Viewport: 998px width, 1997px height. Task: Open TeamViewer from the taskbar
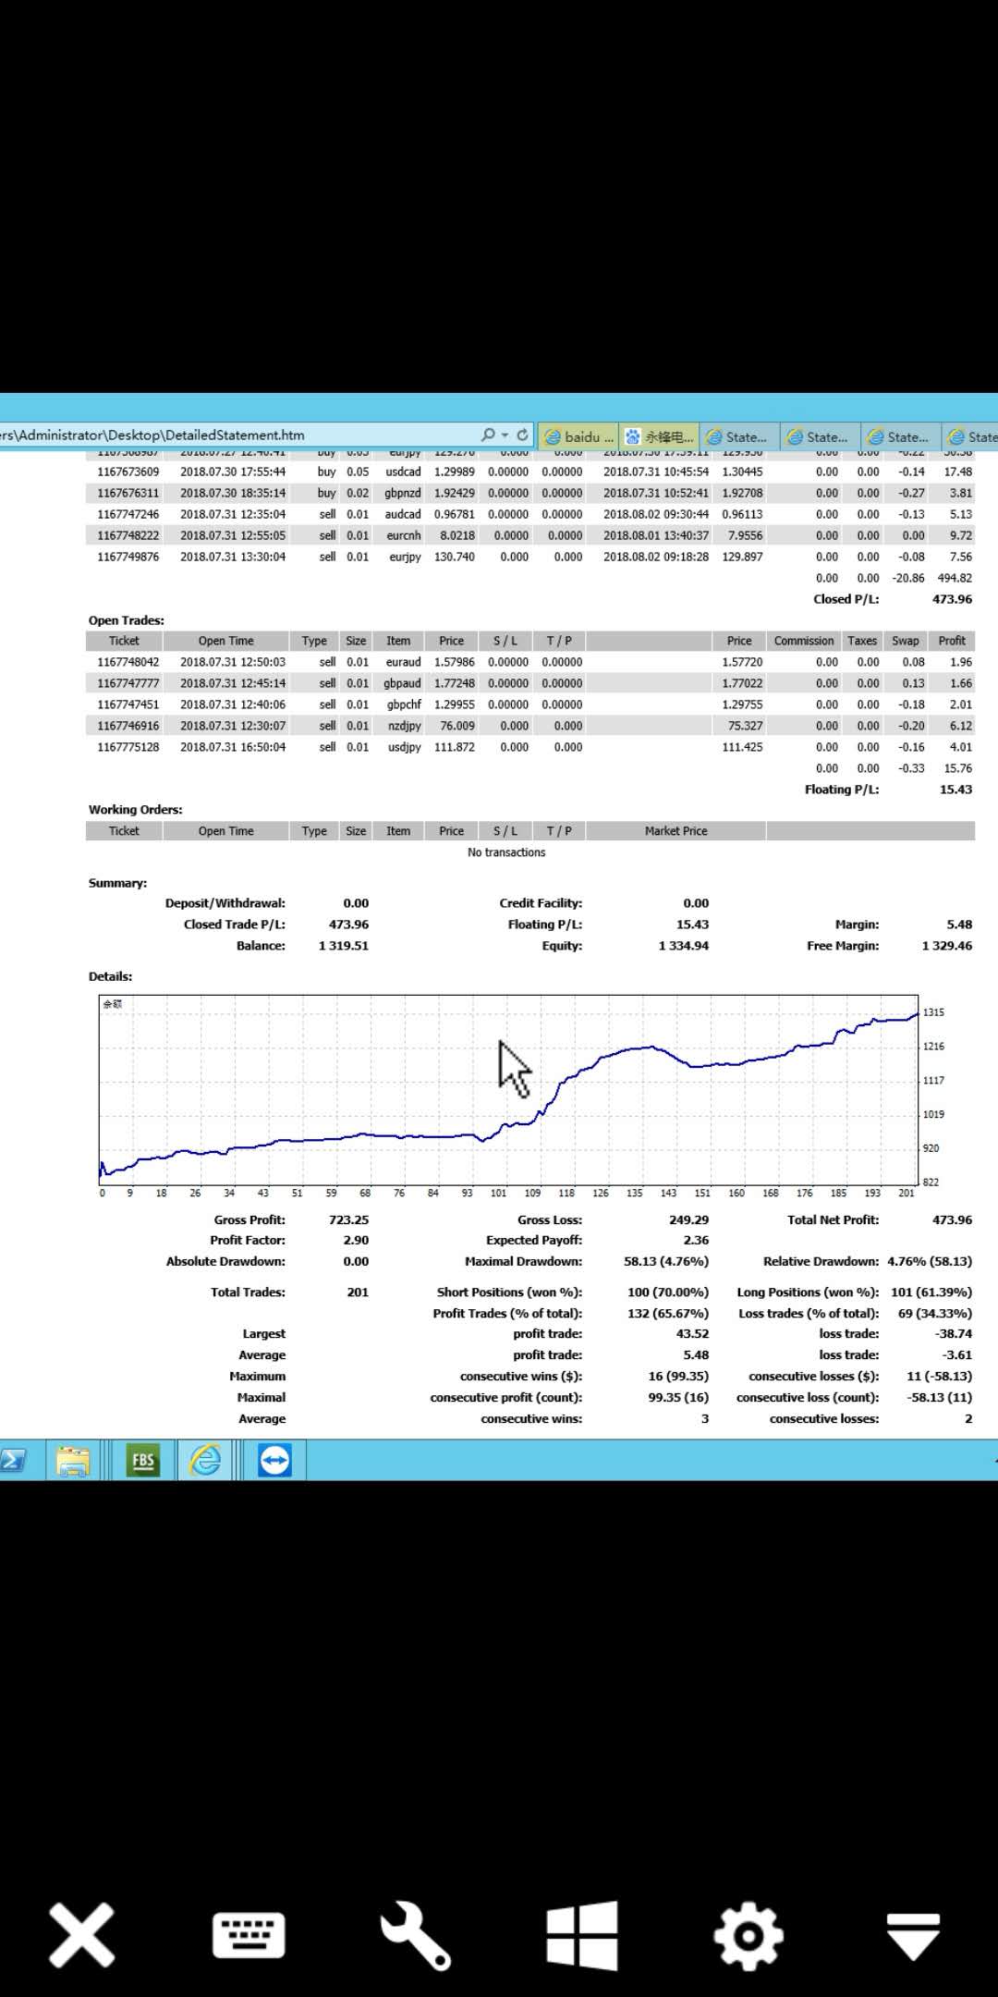(274, 1461)
